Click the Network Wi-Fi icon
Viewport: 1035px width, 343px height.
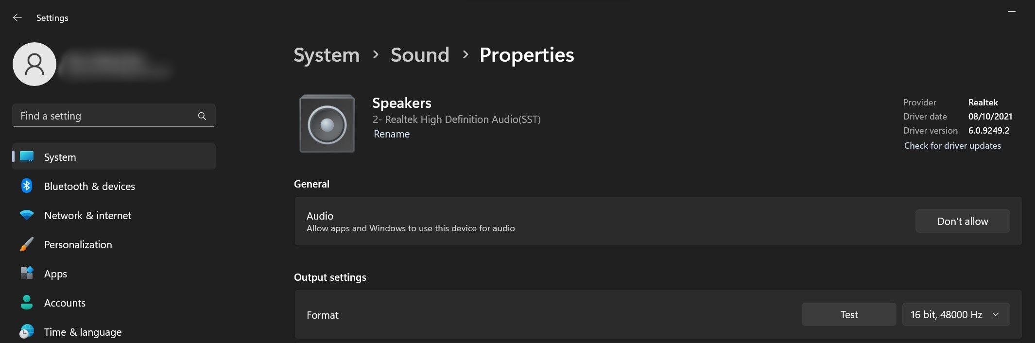tap(27, 215)
